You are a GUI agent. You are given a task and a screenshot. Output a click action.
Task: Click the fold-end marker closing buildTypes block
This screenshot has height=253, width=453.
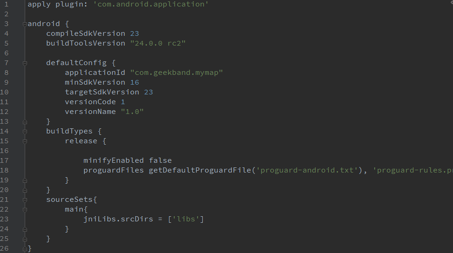click(25, 190)
